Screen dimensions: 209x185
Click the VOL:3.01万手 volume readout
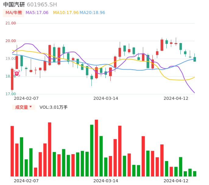[53, 107]
